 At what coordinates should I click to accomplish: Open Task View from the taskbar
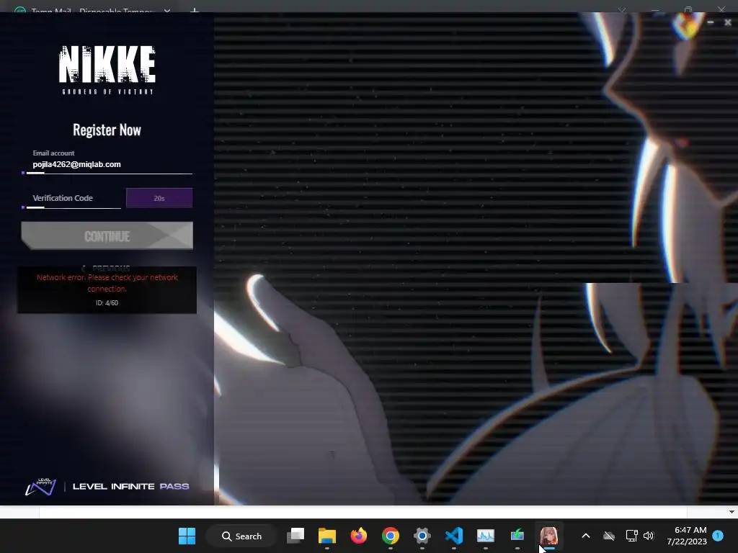pos(295,536)
